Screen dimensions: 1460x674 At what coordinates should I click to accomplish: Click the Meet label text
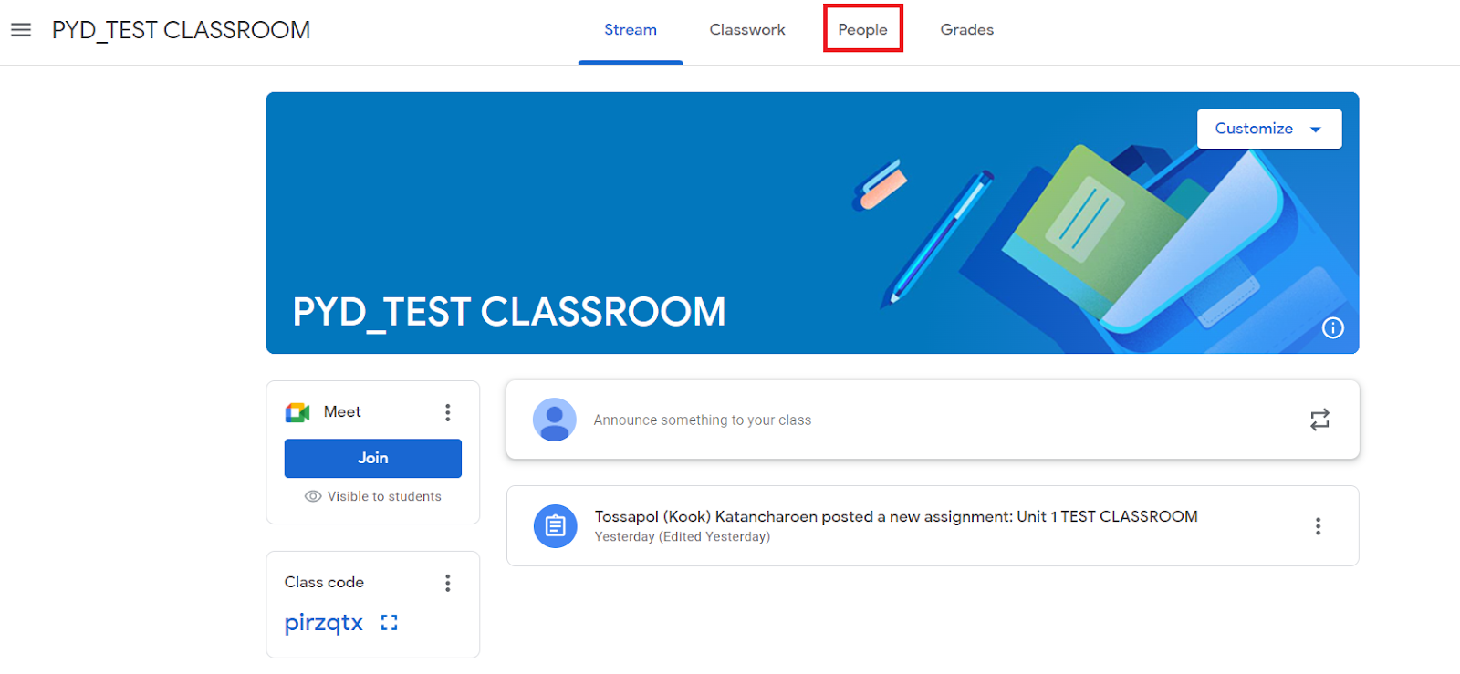[342, 412]
